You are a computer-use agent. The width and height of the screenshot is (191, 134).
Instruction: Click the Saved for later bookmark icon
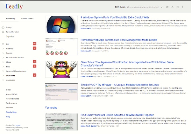3,32
